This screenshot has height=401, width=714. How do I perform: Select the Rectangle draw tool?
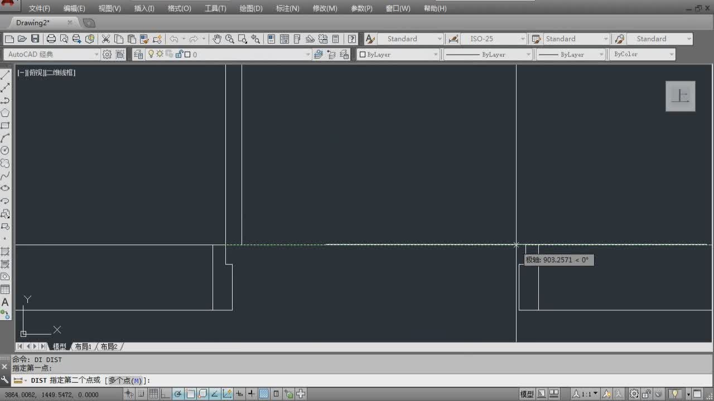[x=5, y=126]
